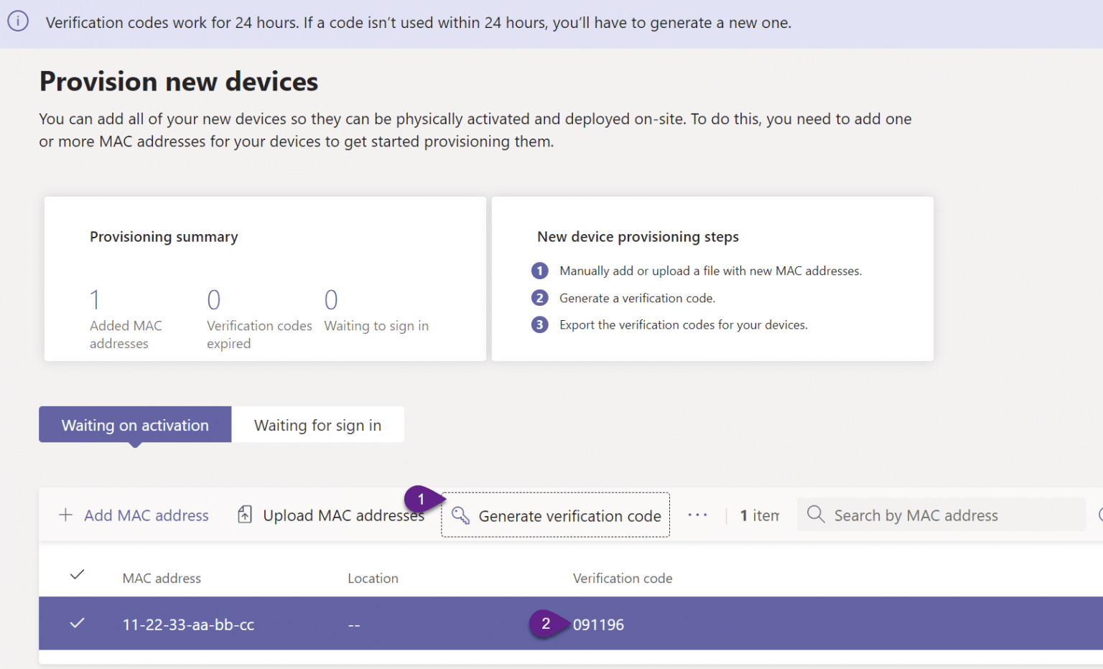Click the Generate verification code button

click(569, 515)
